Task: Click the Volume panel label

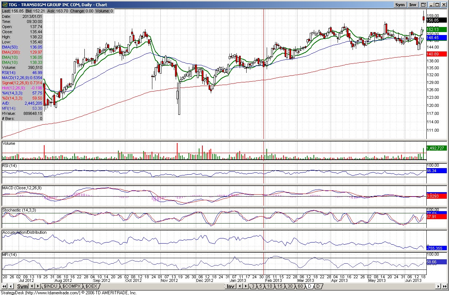Action: coord(9,143)
